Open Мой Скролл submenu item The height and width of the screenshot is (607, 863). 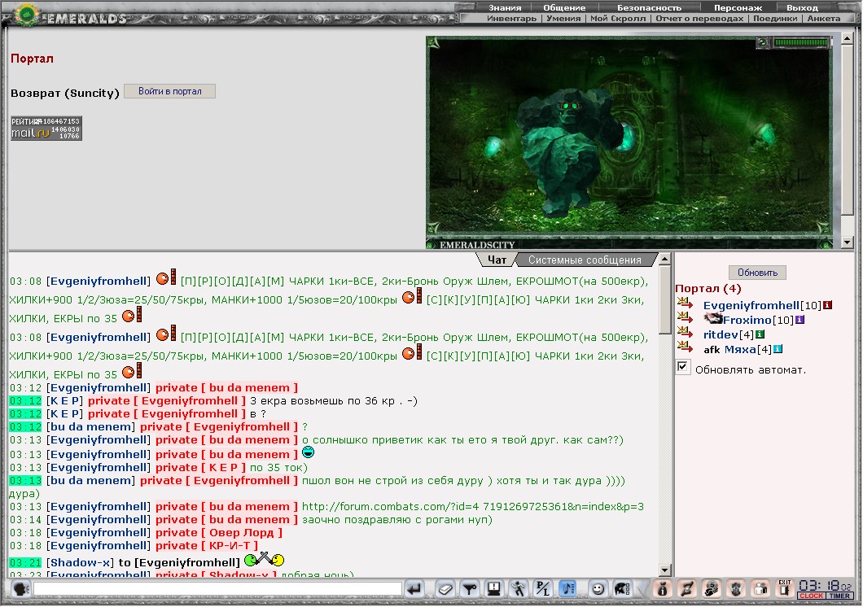[618, 18]
